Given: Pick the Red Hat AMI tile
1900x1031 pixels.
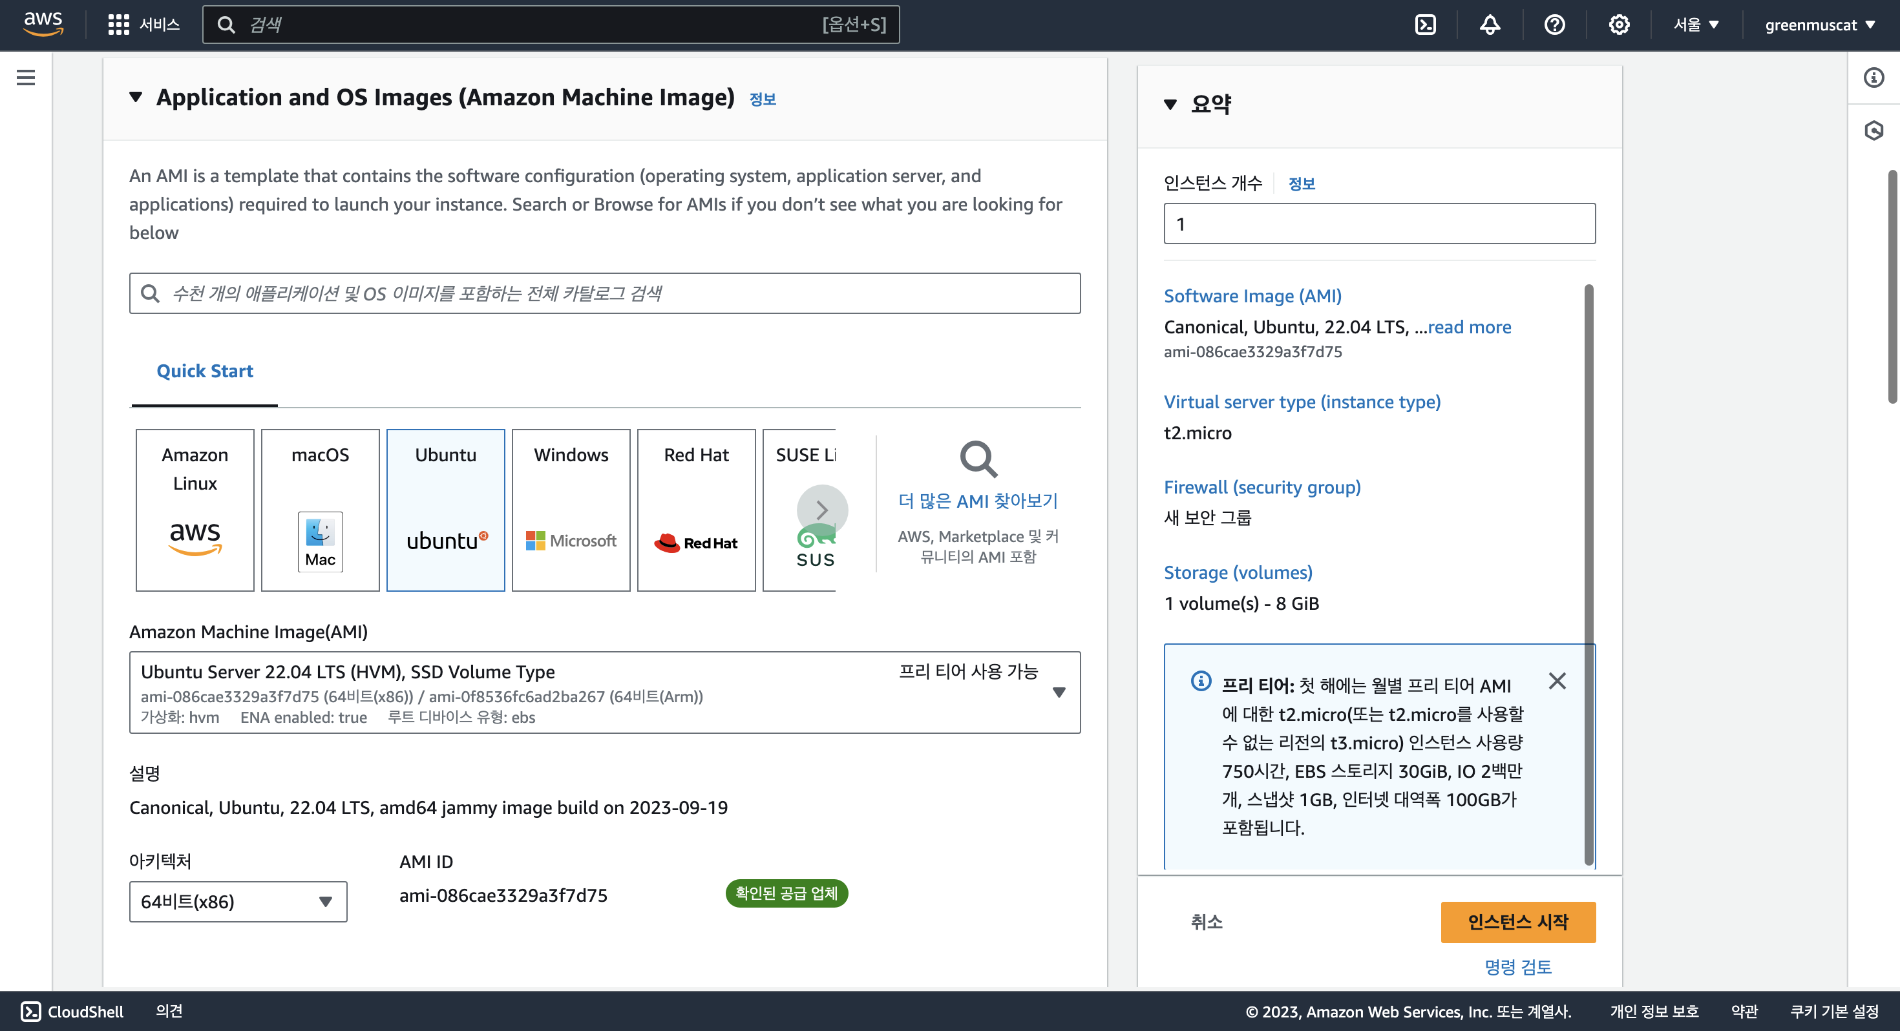Looking at the screenshot, I should 696,510.
